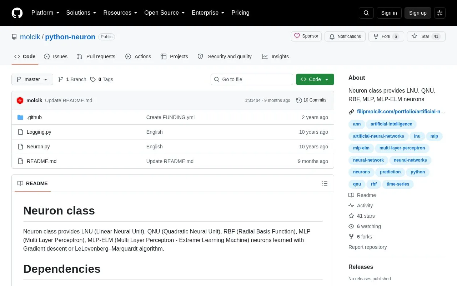The width and height of the screenshot is (457, 286).
Task: Open the filipmolcik.com portfolio link
Action: [x=401, y=112]
